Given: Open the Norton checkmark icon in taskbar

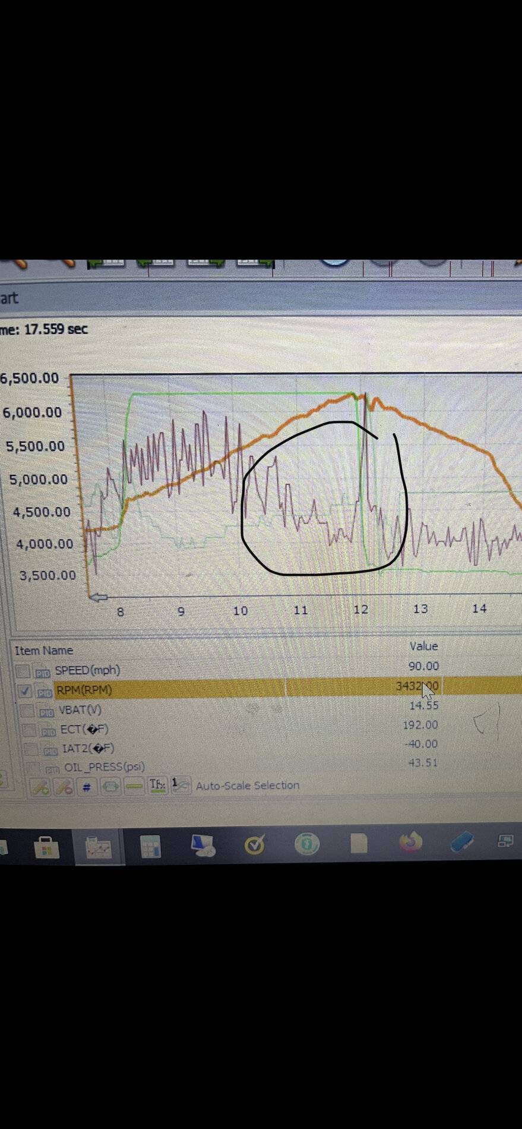Looking at the screenshot, I should coord(255,844).
